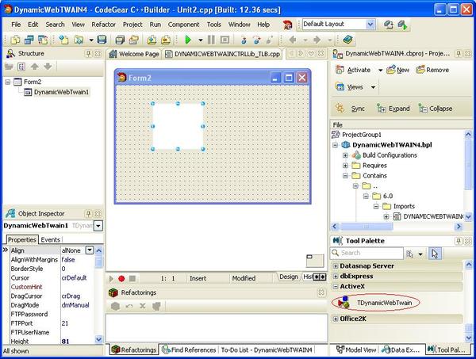
Task: Select DynamicWebTwain1 in Structure tree
Action: pyautogui.click(x=61, y=92)
